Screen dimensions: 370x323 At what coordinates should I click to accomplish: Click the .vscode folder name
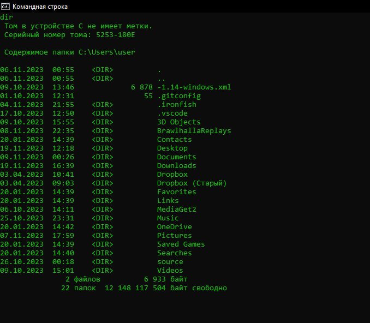pyautogui.click(x=172, y=113)
